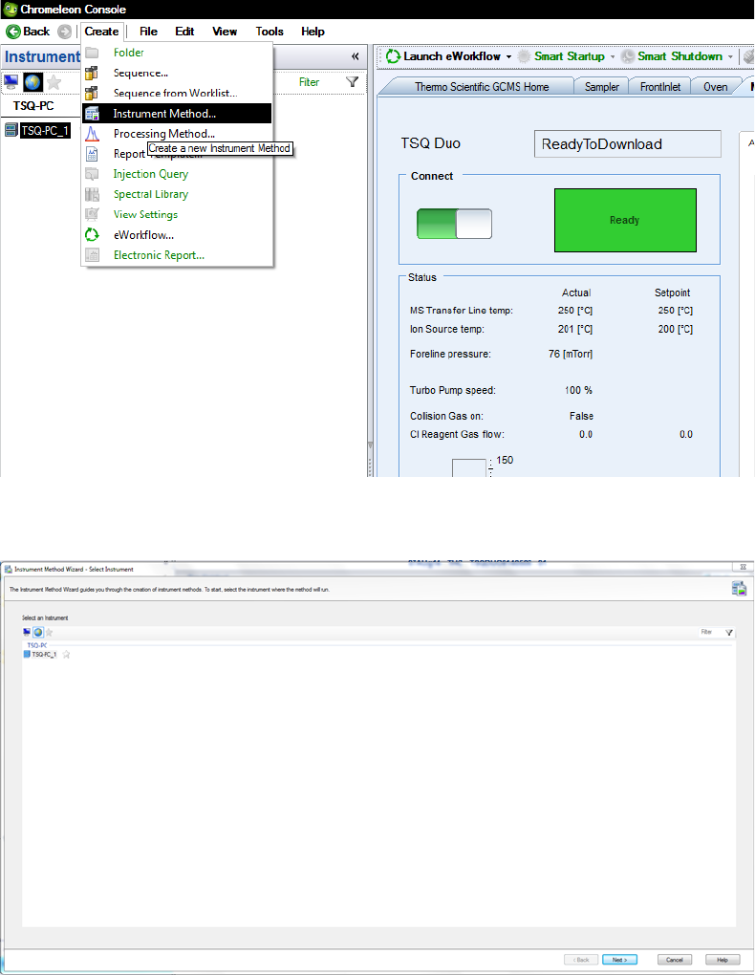Screen dimensions: 755x975
Task: Click the Help button in wizard
Action: (723, 960)
